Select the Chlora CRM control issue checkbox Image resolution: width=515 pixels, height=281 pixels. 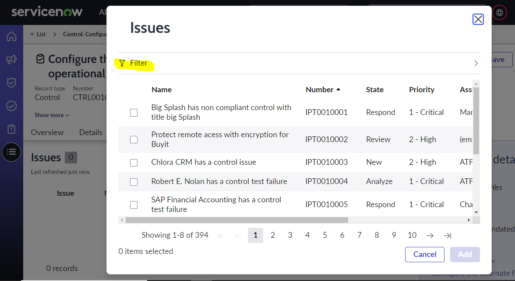pos(134,162)
